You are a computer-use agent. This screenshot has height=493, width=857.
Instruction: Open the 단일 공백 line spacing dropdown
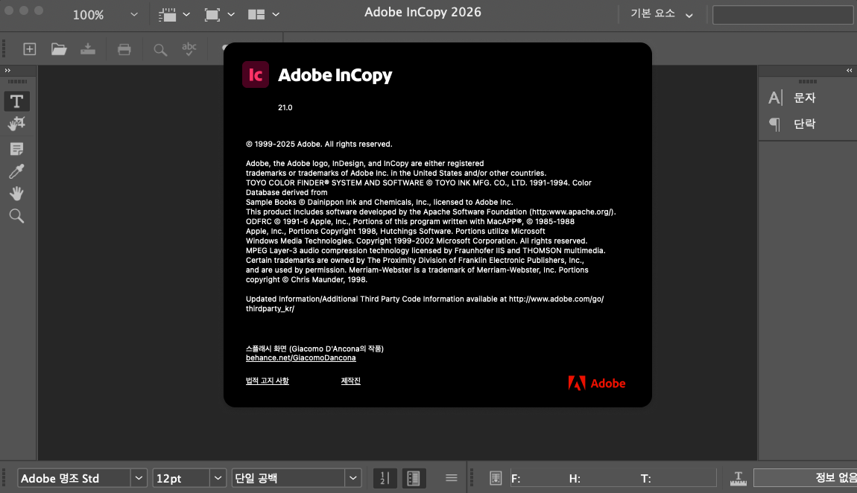point(352,478)
